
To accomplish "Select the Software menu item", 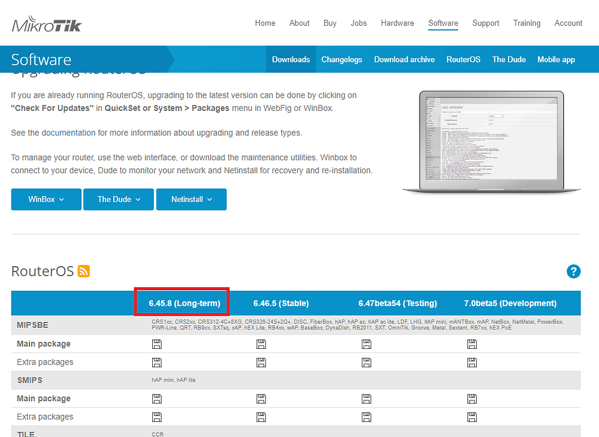I will pos(443,23).
